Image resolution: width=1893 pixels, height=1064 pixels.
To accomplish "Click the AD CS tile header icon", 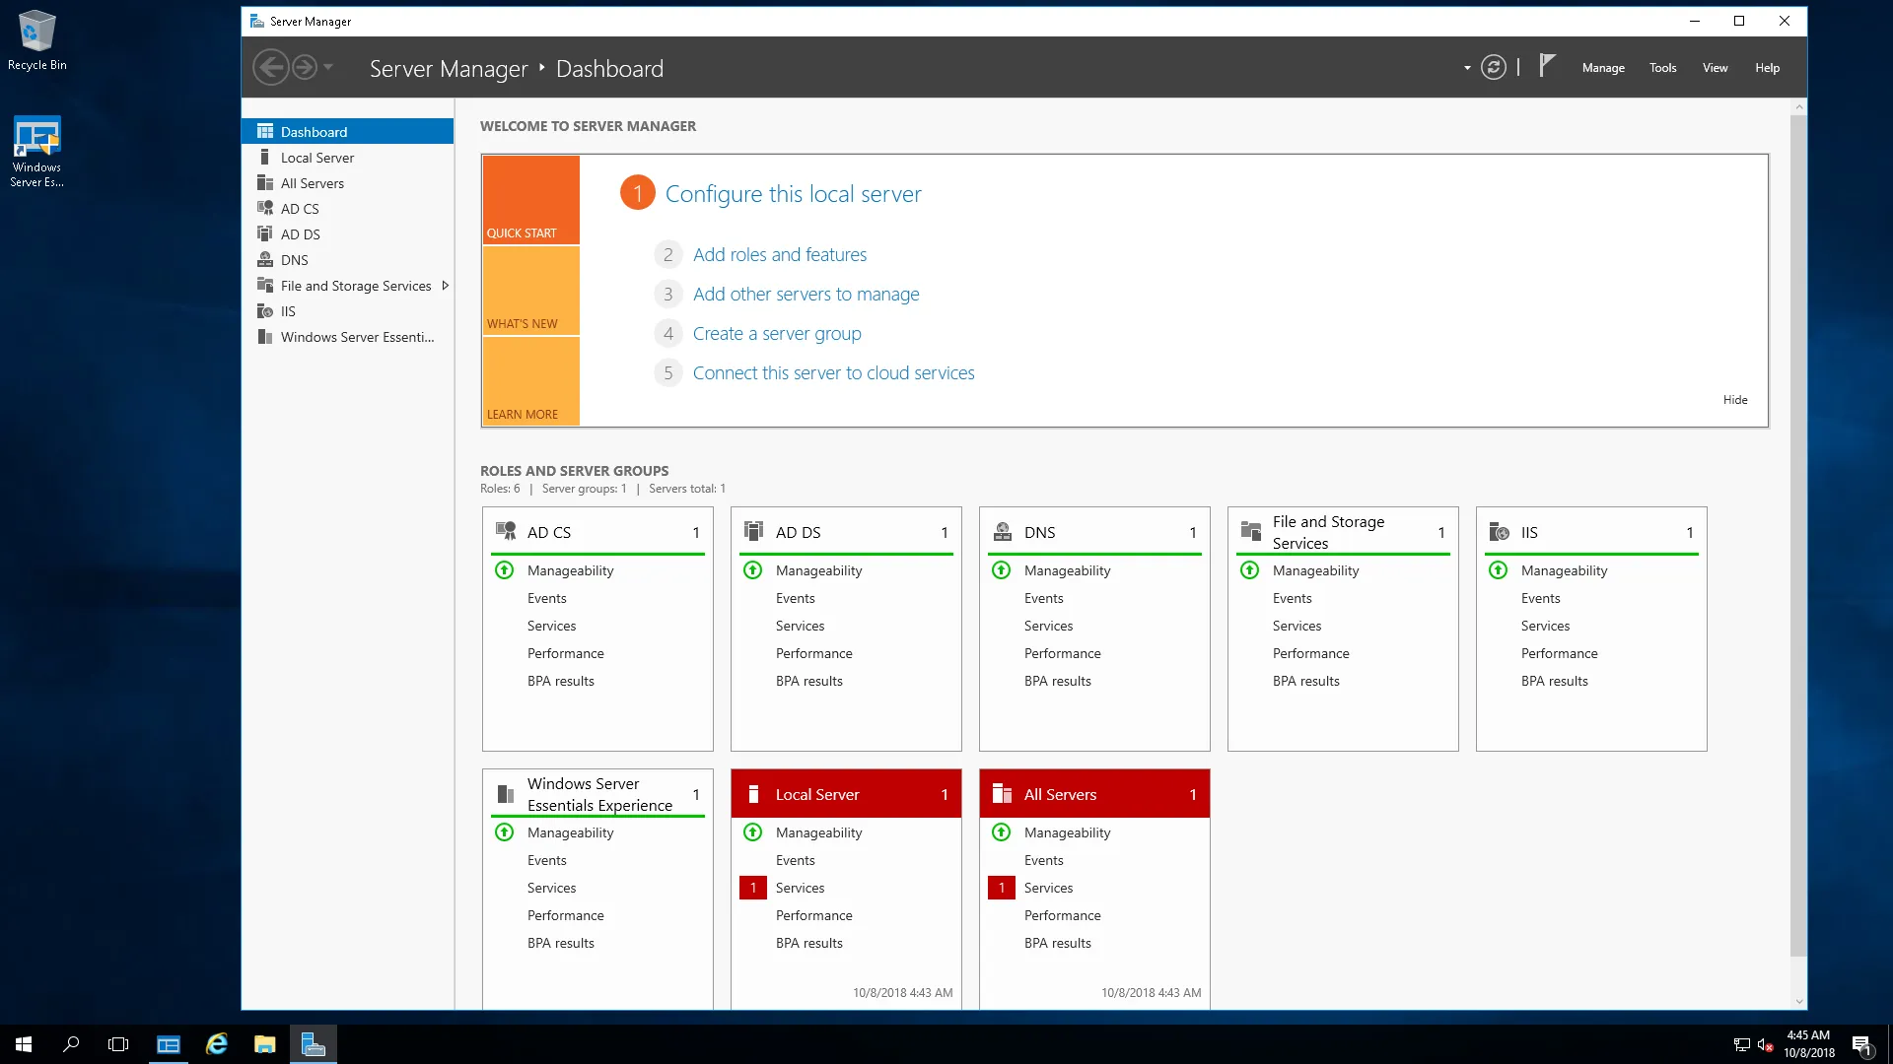I will click(x=506, y=531).
